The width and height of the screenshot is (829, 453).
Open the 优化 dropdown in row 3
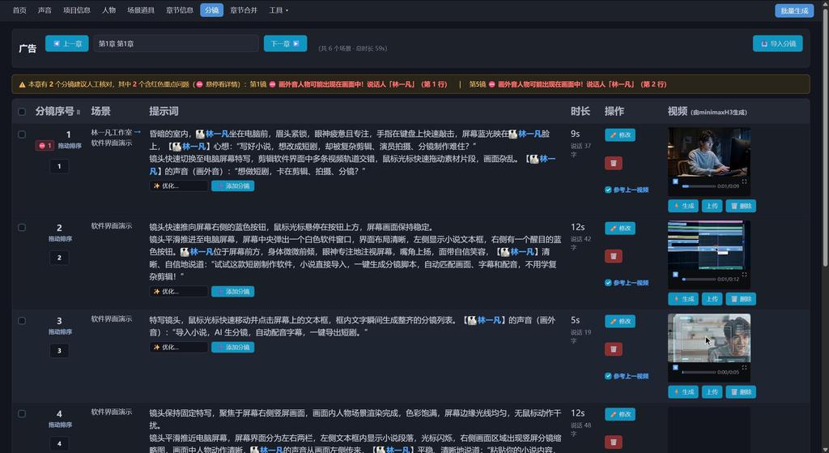(x=179, y=347)
